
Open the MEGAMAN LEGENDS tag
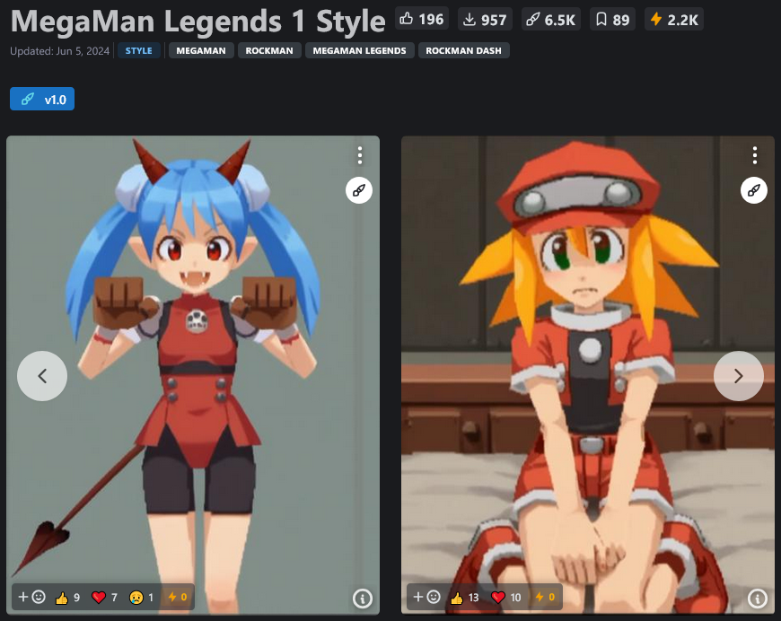(360, 50)
